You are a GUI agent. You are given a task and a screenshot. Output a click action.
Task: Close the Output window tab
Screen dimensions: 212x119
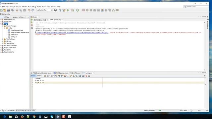pos(39,17)
